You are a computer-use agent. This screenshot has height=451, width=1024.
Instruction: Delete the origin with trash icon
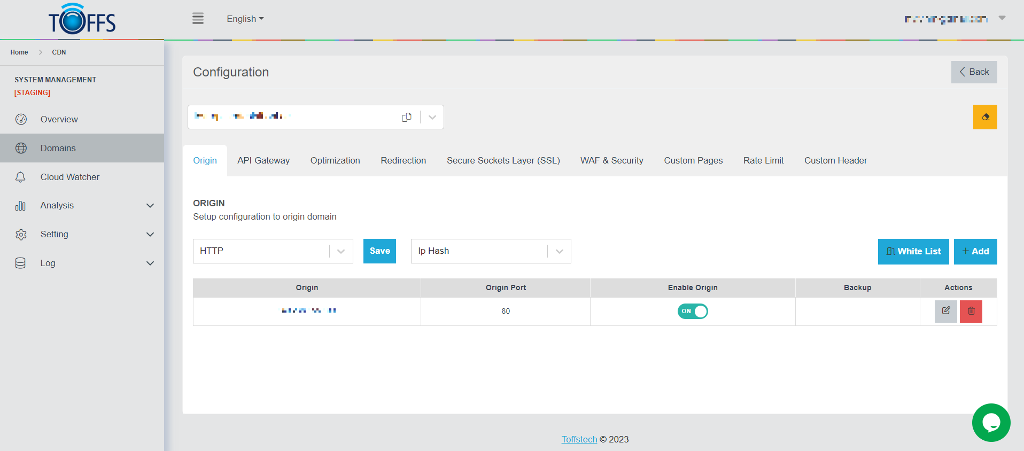click(971, 311)
